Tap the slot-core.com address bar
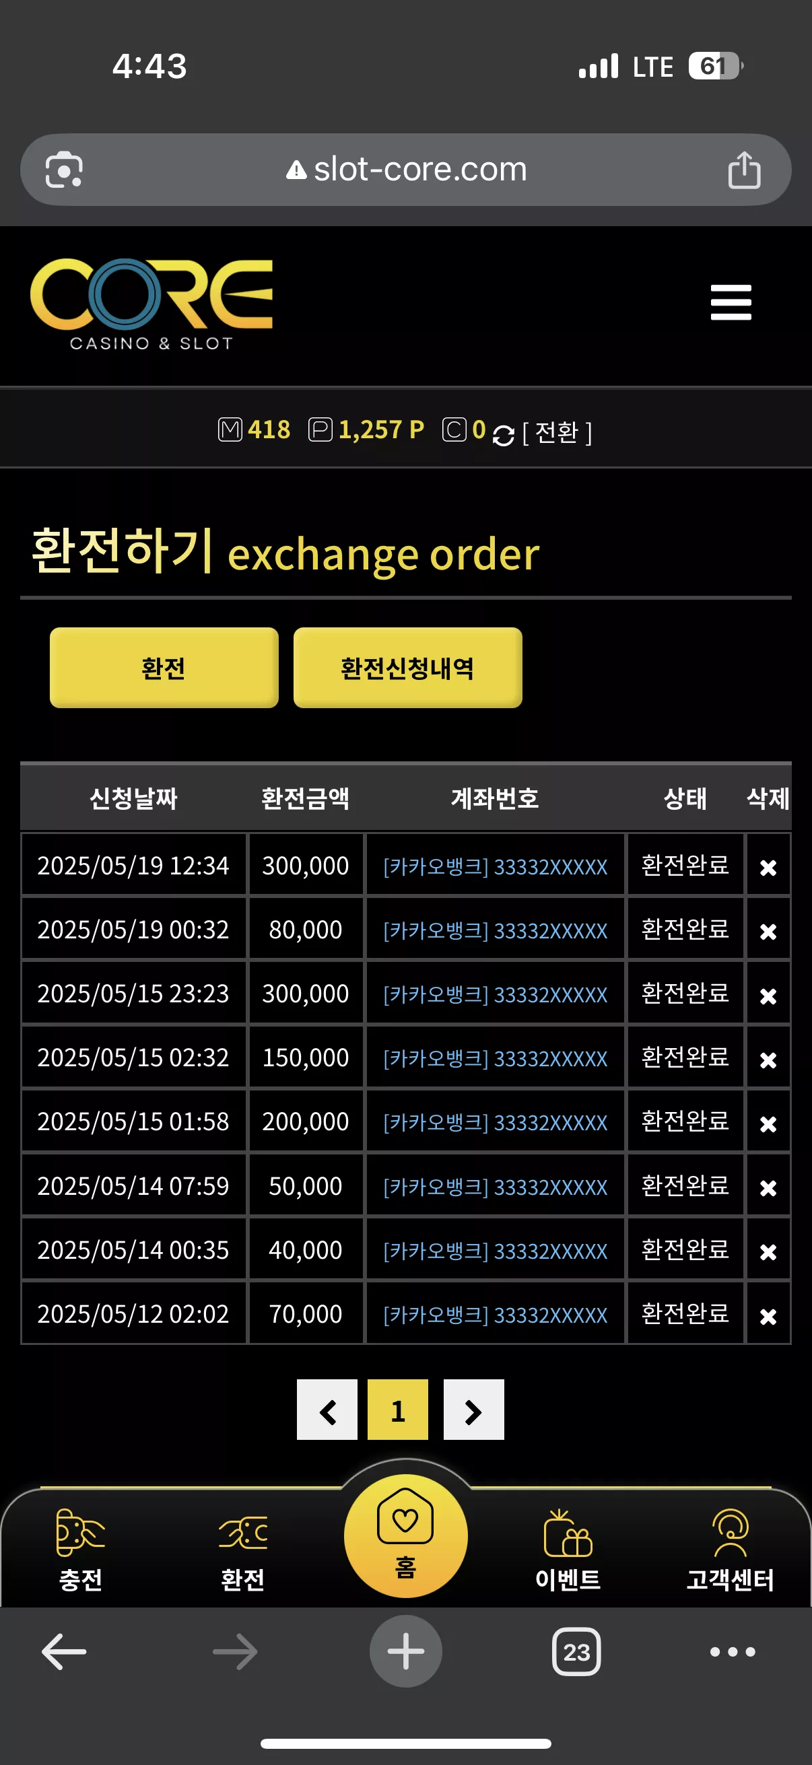 coord(405,169)
